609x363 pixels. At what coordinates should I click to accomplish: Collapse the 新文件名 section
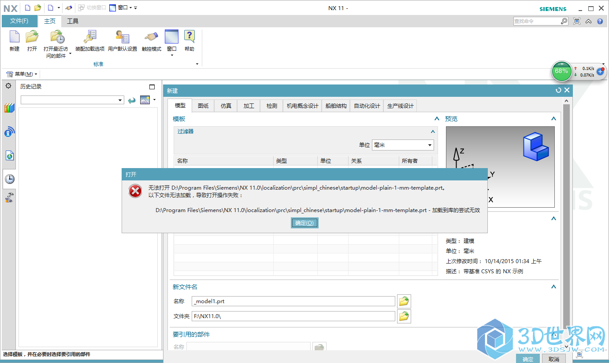pyautogui.click(x=553, y=287)
